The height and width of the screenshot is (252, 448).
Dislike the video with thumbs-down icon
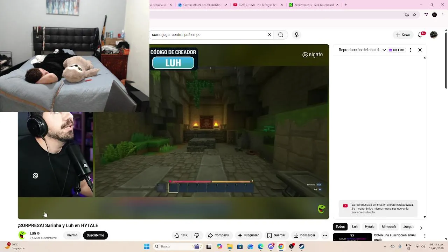pyautogui.click(x=197, y=235)
